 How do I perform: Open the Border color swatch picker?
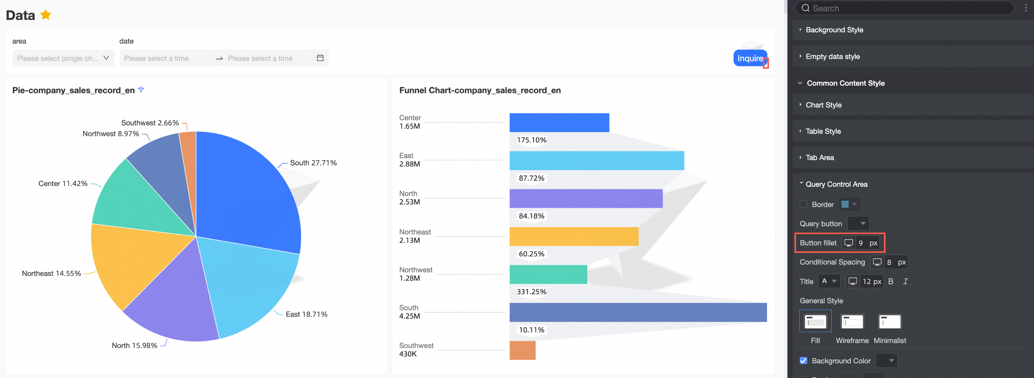[x=849, y=204]
